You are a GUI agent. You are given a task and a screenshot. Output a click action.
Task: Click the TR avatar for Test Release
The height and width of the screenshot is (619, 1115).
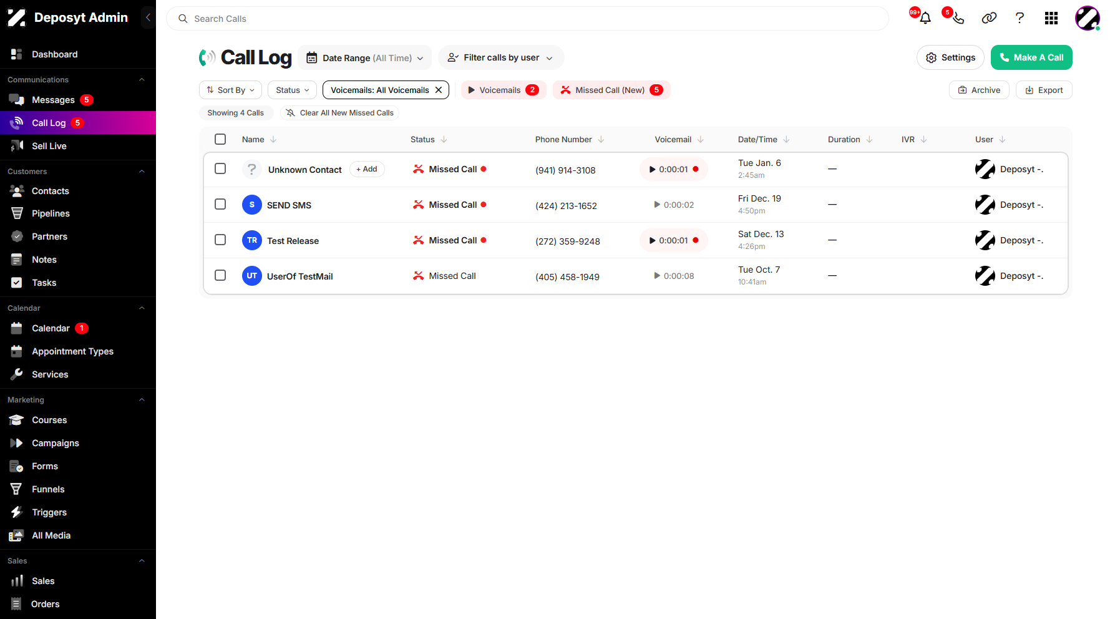coord(252,240)
